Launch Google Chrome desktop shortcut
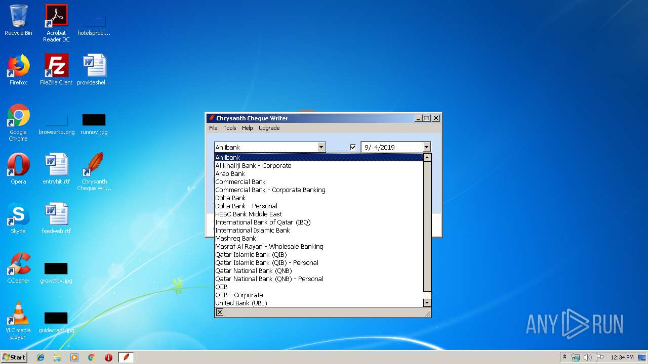Screen dimensions: 648x364 pyautogui.click(x=18, y=122)
